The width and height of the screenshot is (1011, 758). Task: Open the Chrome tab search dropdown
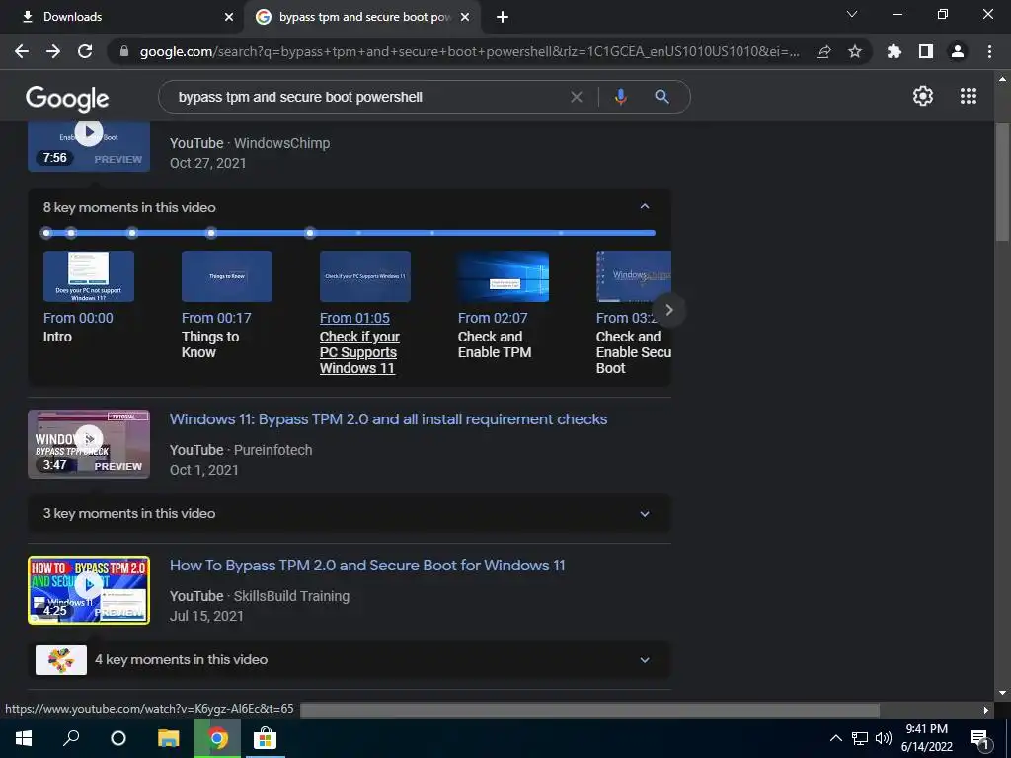(852, 14)
